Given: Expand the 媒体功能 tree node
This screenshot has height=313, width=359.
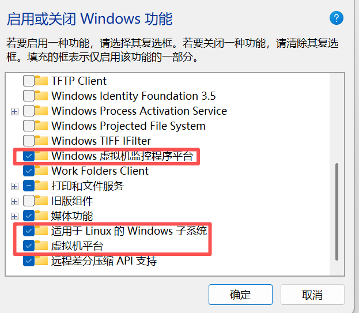Looking at the screenshot, I should coord(15,216).
